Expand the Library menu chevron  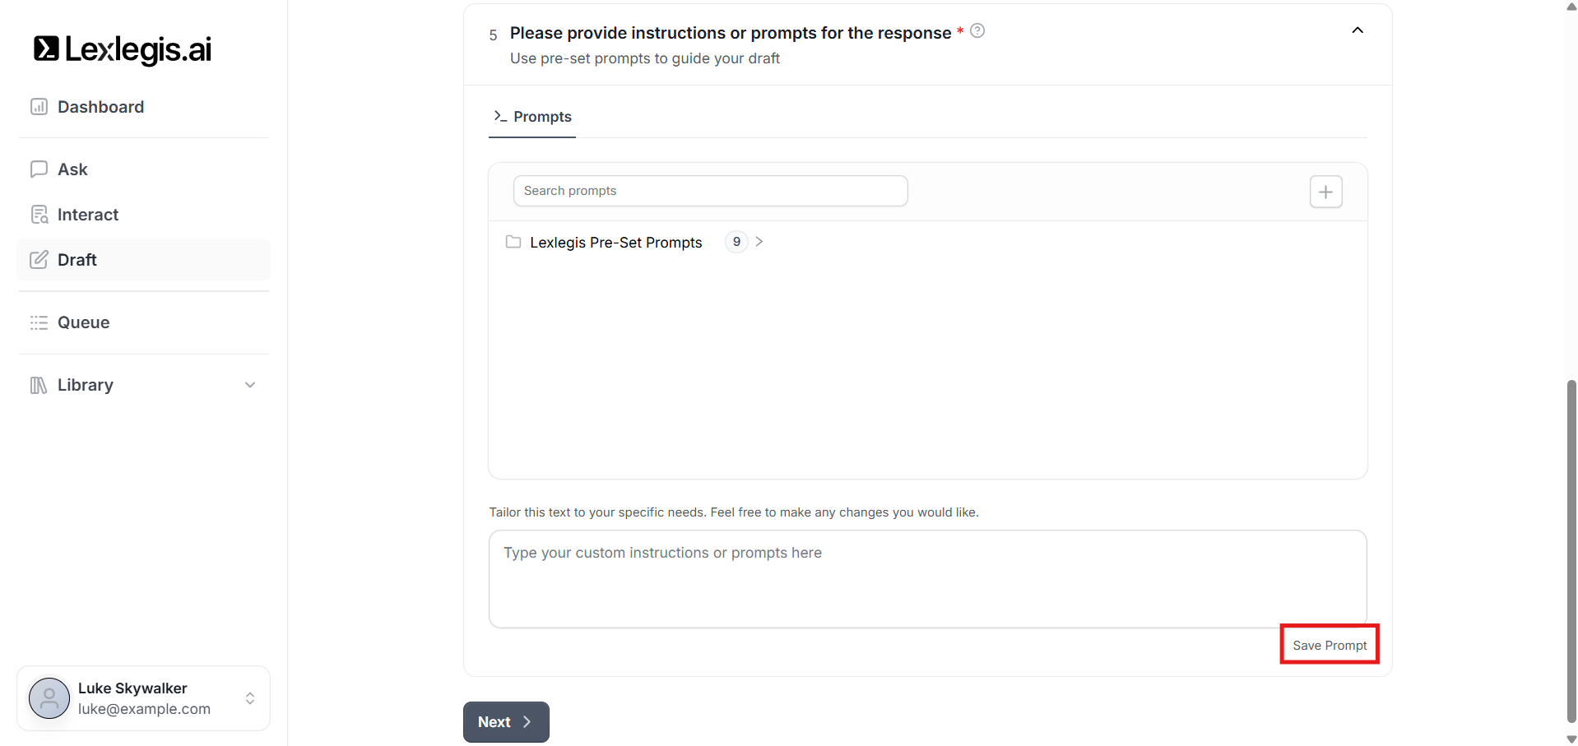(x=250, y=385)
